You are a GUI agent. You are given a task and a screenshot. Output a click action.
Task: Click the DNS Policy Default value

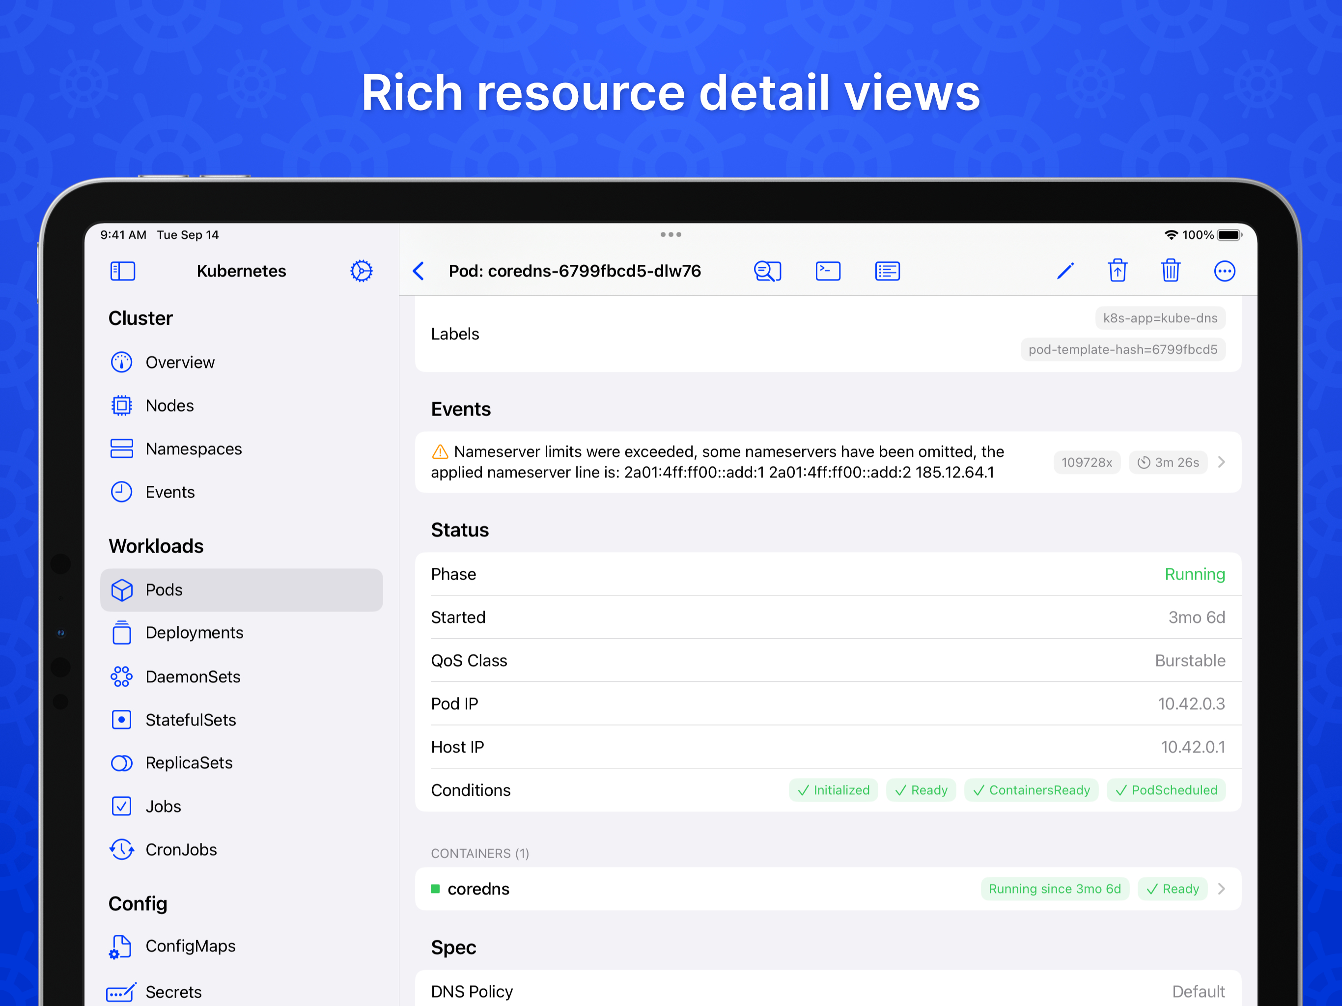pyautogui.click(x=1198, y=991)
